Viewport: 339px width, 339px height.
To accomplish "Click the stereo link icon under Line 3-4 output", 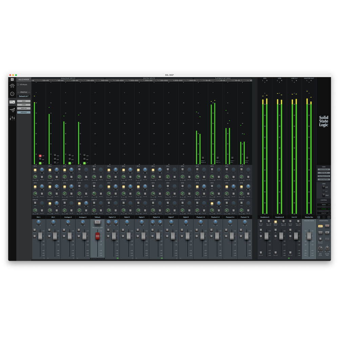I will pos(289,258).
